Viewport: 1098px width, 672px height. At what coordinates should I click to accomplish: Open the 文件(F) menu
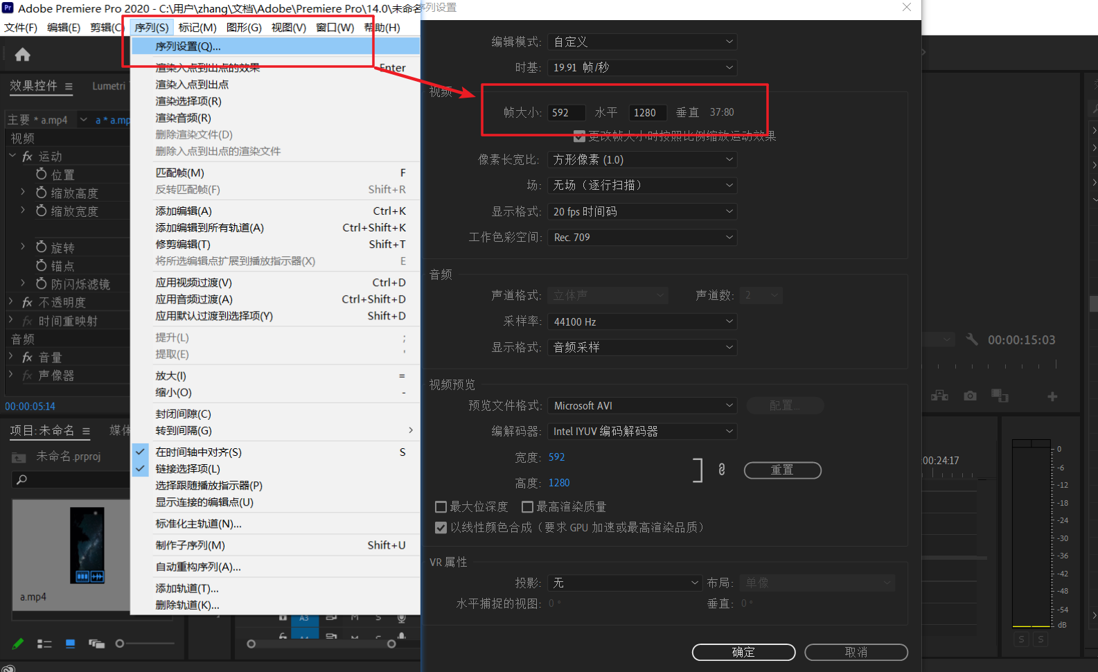(x=21, y=28)
